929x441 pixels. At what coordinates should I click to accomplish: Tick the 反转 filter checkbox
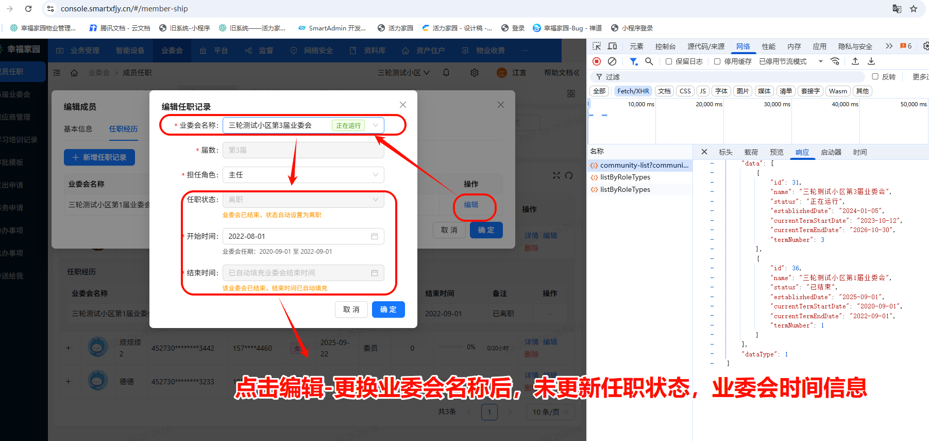click(x=875, y=76)
